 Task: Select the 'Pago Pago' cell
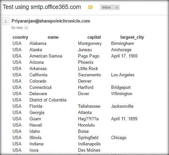tap(89, 56)
